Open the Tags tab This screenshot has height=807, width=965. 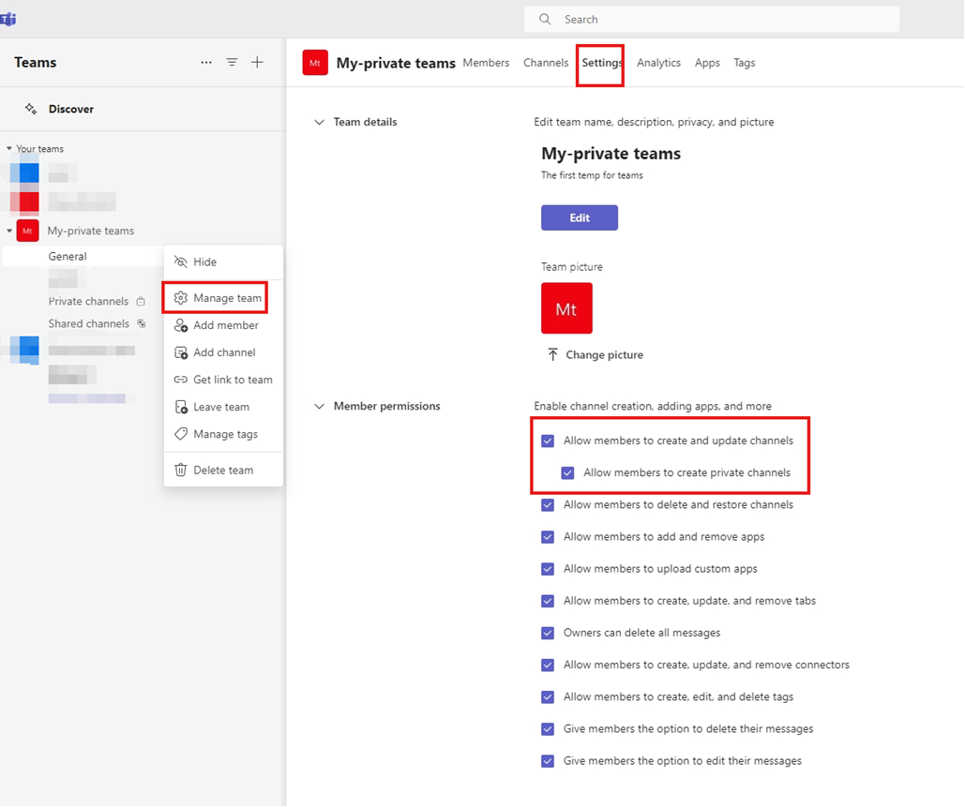pyautogui.click(x=744, y=63)
